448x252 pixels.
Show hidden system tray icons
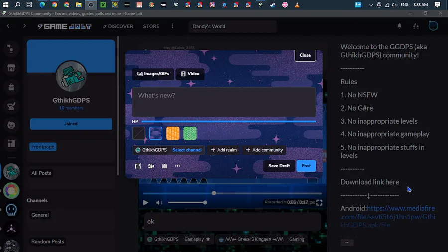click(x=371, y=5)
